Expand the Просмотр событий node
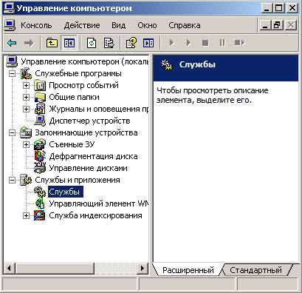Viewport: 302px width, 293px height. click(26, 86)
